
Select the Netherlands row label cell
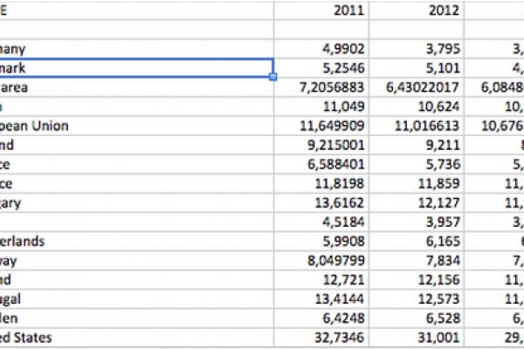35,241
